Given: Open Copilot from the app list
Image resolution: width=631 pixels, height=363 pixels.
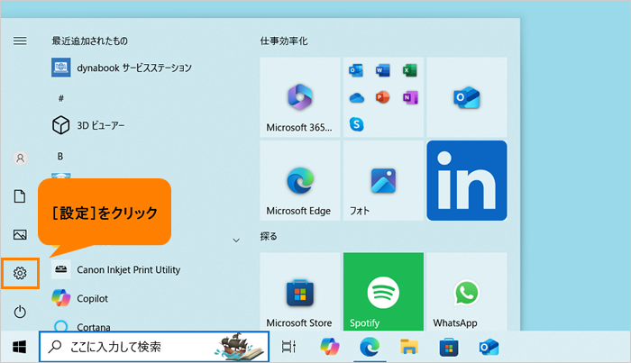Looking at the screenshot, I should (79, 298).
